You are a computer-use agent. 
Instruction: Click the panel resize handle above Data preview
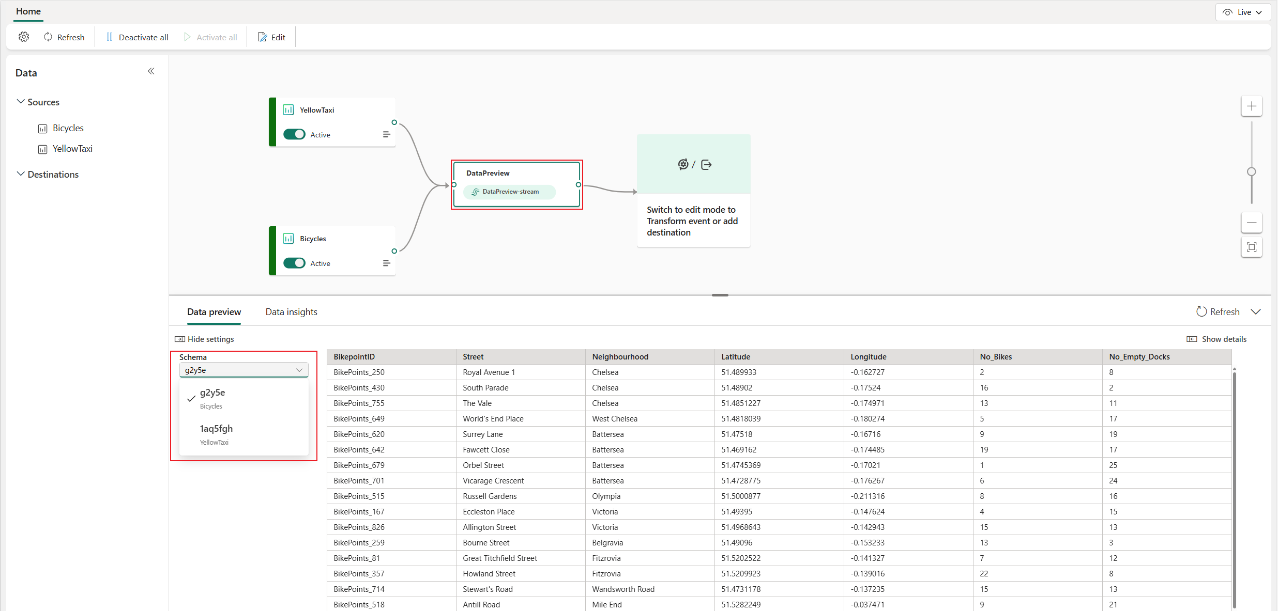point(720,295)
